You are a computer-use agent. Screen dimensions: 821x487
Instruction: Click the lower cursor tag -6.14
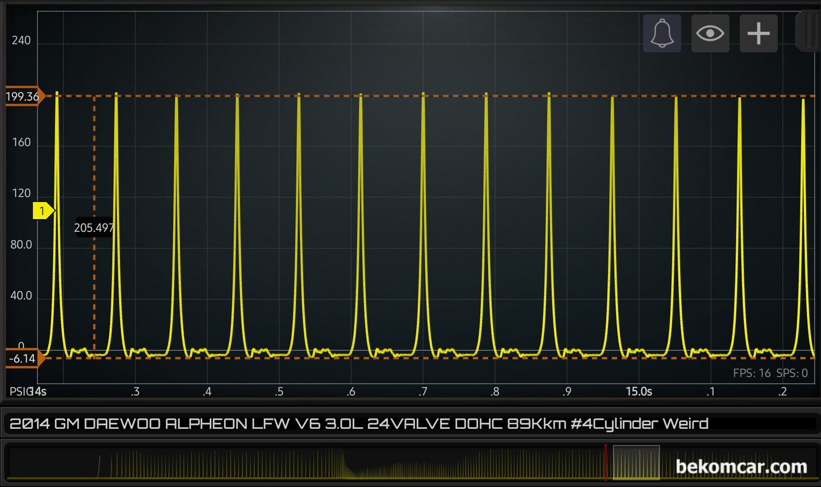23,359
